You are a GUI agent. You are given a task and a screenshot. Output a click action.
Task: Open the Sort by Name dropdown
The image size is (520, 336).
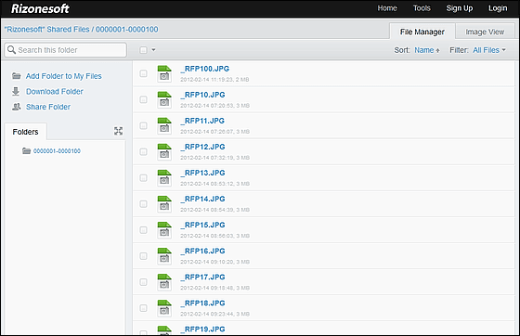click(x=427, y=50)
